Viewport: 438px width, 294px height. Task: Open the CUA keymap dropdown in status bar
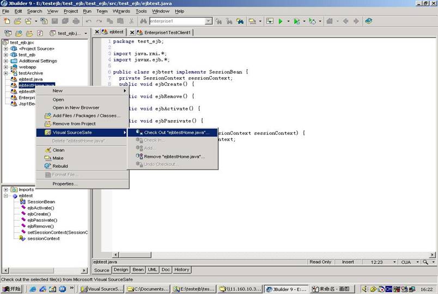pos(418,262)
